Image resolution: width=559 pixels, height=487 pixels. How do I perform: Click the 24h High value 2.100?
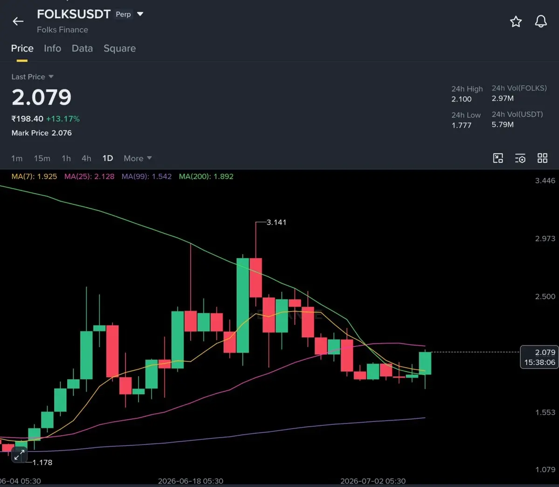(461, 99)
